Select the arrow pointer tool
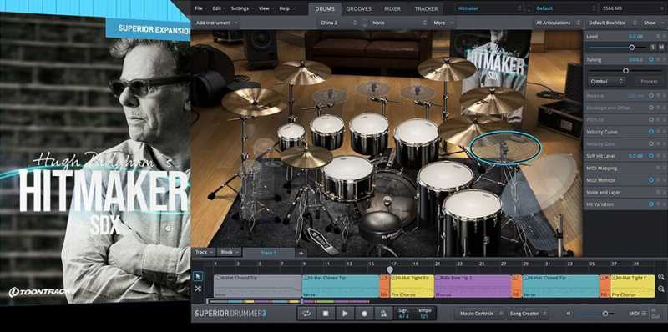 tap(198, 277)
